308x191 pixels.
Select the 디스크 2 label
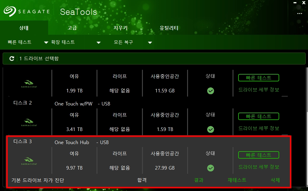click(22, 103)
